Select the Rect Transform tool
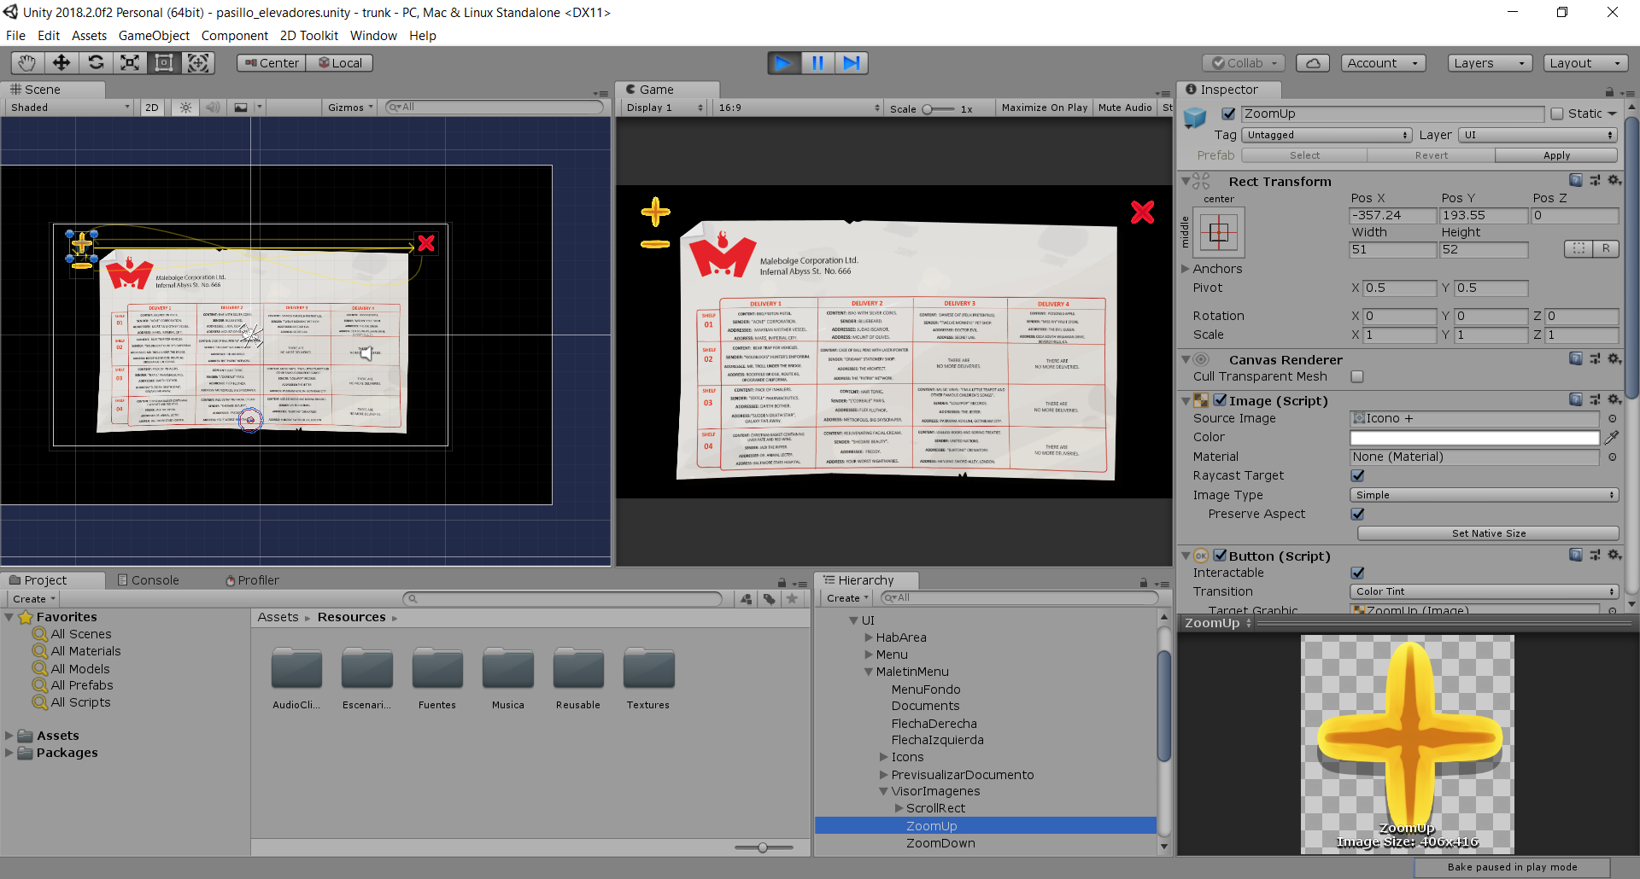 164,63
